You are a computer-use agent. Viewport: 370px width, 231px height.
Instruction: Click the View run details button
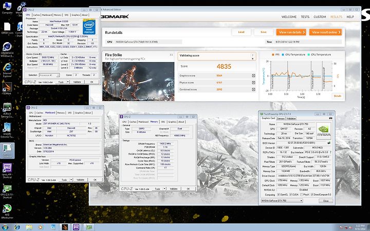click(x=291, y=32)
